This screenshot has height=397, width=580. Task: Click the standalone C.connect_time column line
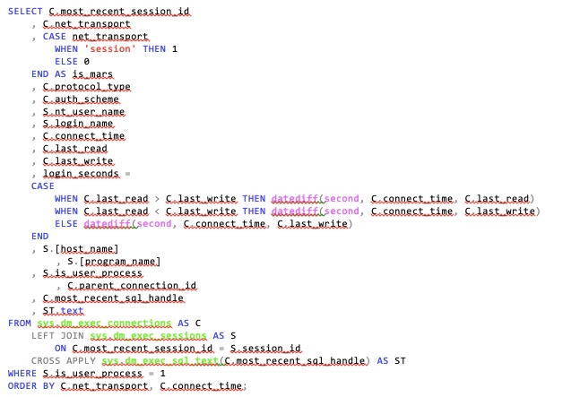click(x=84, y=136)
